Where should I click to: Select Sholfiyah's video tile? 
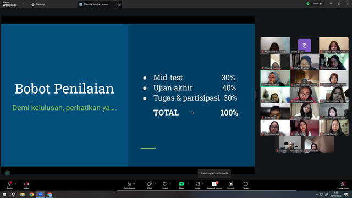point(319,145)
